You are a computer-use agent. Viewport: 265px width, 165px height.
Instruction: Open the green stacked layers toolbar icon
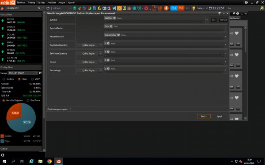(75, 8)
